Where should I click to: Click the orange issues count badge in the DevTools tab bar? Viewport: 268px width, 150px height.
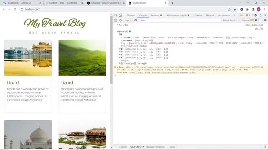pos(248,15)
